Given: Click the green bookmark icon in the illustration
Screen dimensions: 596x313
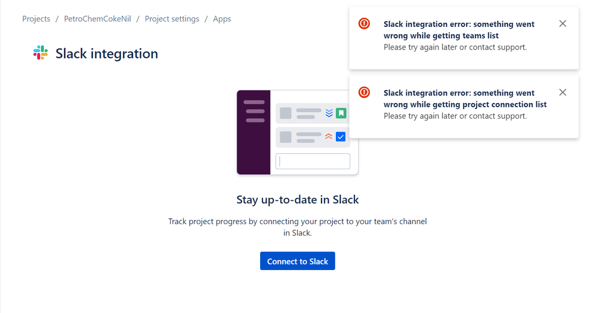Looking at the screenshot, I should point(341,113).
